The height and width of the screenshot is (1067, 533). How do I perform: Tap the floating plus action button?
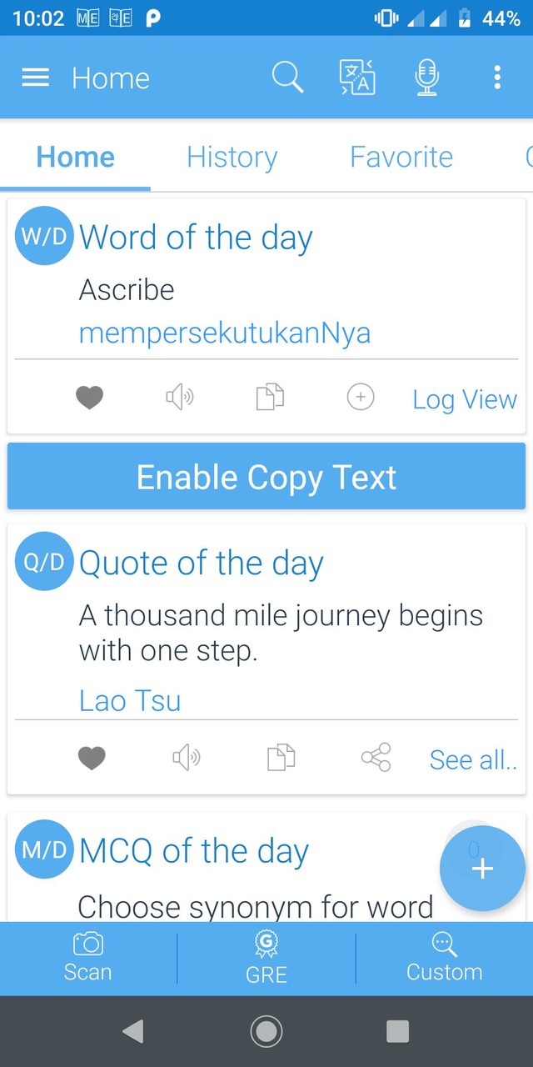pos(482,868)
